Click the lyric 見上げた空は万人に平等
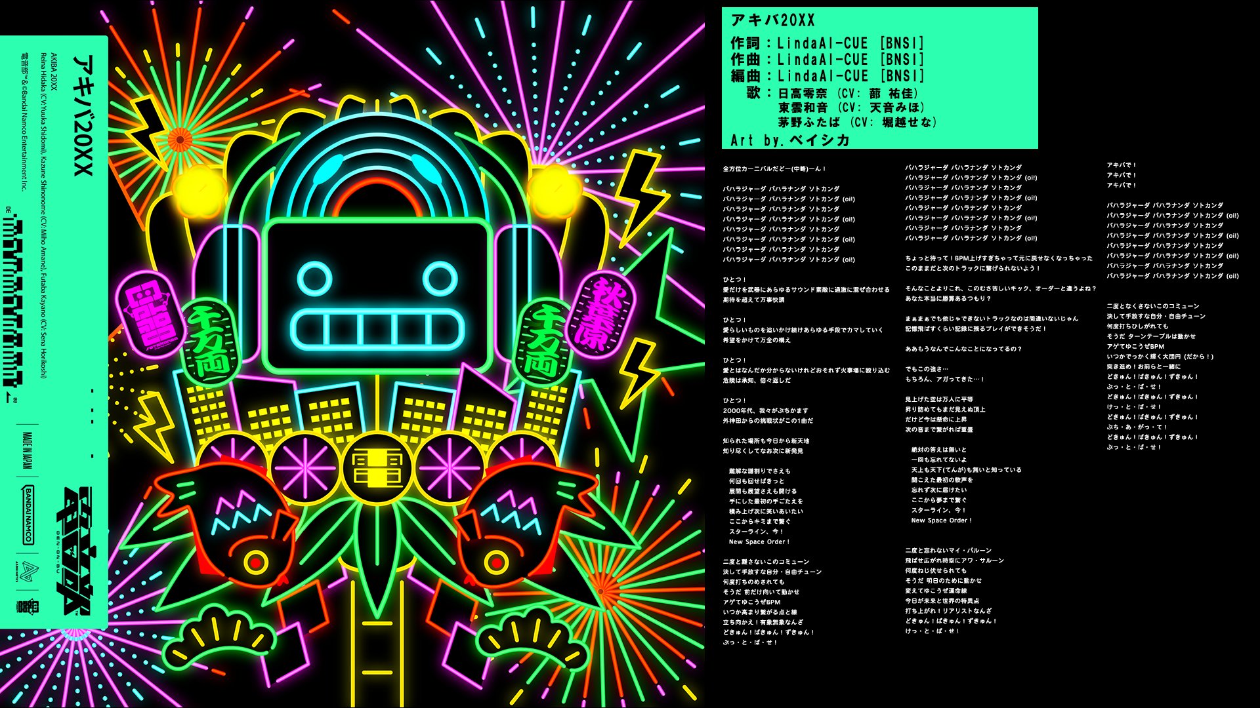Image resolution: width=1260 pixels, height=708 pixels. (939, 399)
